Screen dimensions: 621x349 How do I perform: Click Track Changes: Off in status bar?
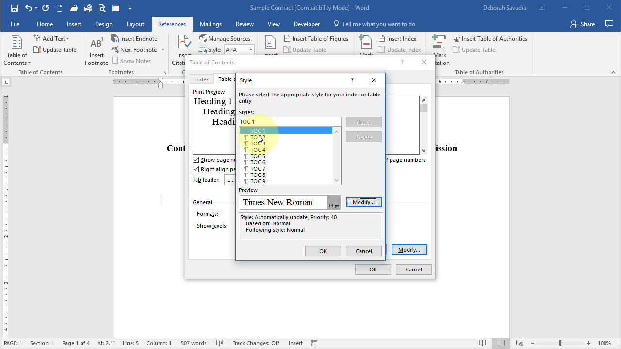pyautogui.click(x=256, y=343)
